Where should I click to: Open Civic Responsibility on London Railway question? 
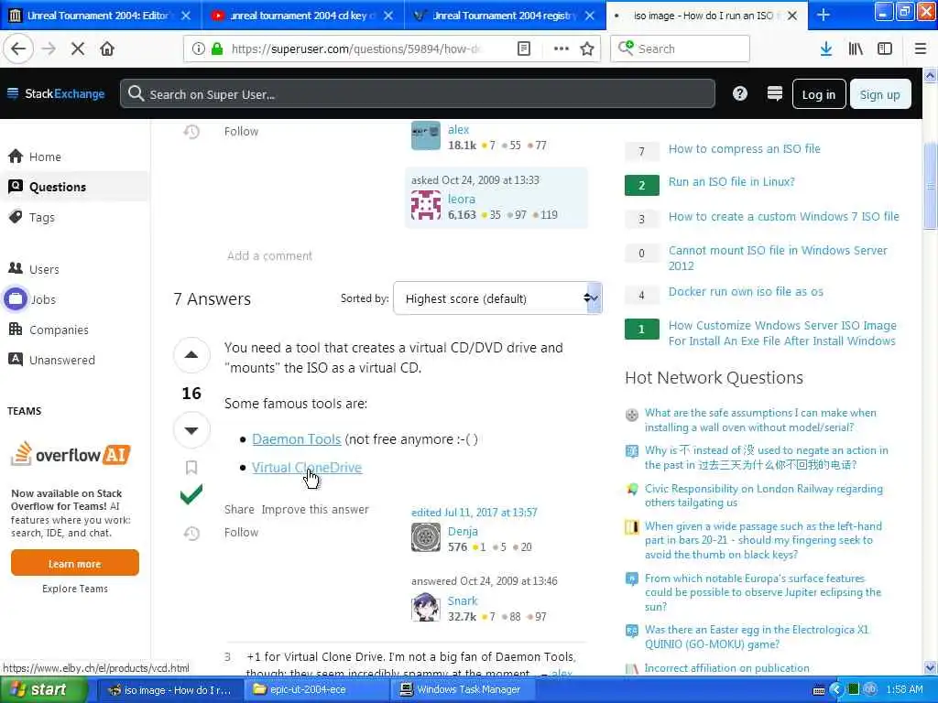(x=763, y=495)
